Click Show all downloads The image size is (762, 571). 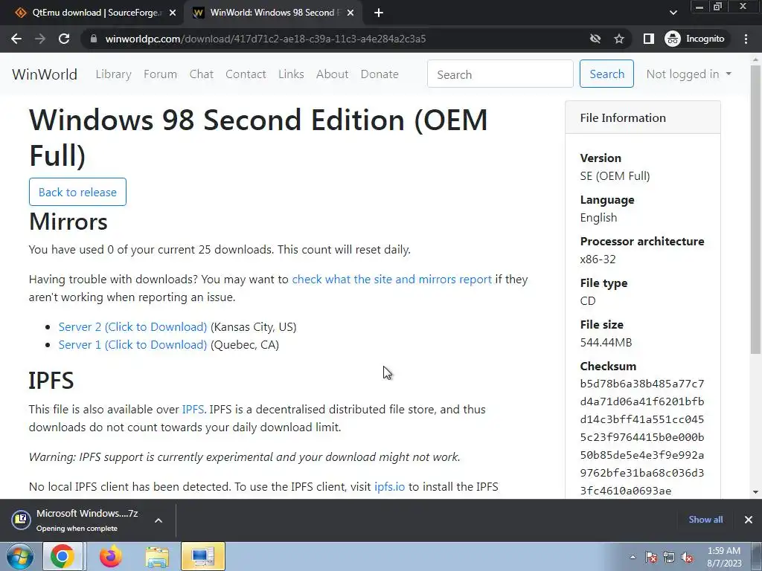[705, 520]
